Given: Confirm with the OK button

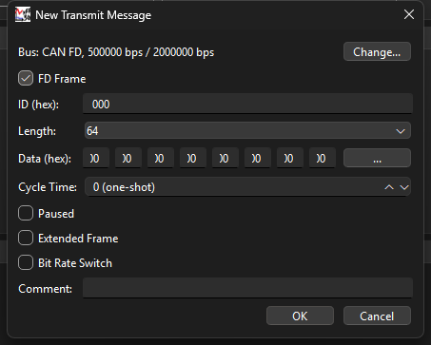Looking at the screenshot, I should point(300,316).
